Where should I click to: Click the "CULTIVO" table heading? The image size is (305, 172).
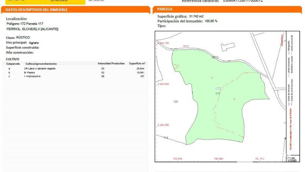(x=12, y=59)
